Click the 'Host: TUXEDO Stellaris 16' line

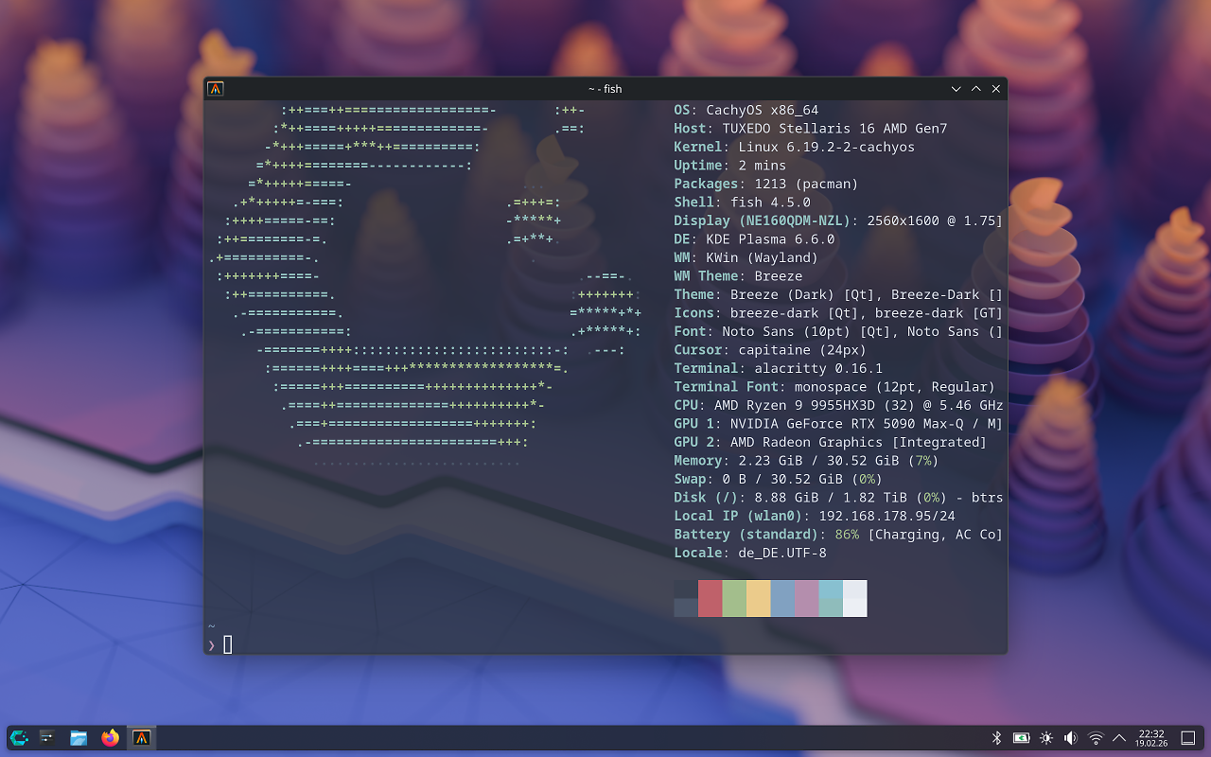pos(810,129)
